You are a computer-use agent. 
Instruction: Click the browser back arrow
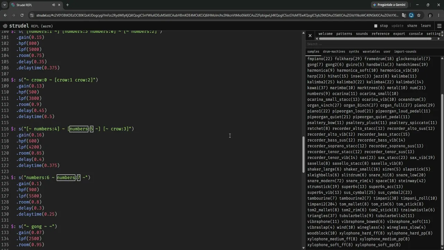[5, 15]
